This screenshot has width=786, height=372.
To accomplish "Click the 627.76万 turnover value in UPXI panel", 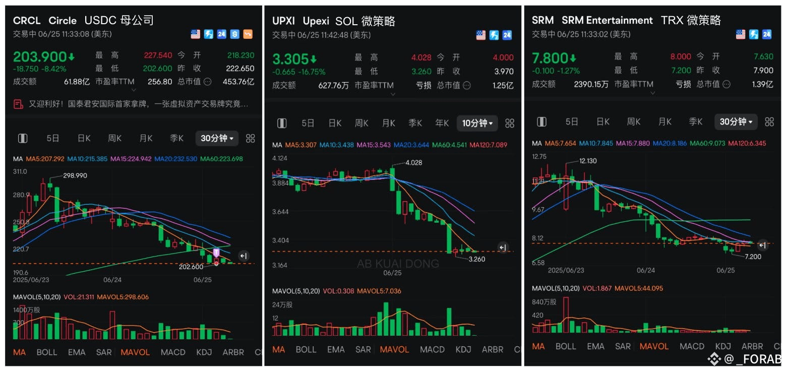I will click(x=333, y=85).
